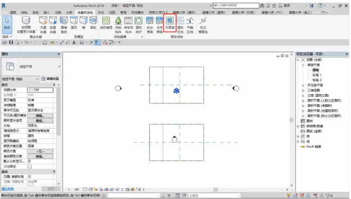Click the drawing area horizontal scrollbar thumb

[215, 189]
